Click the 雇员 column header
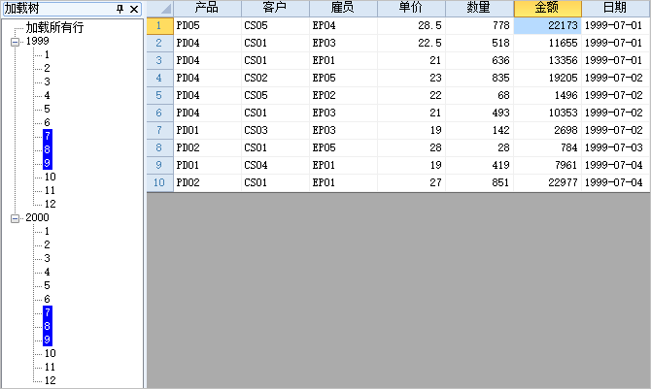This screenshot has height=389, width=651. pyautogui.click(x=343, y=8)
